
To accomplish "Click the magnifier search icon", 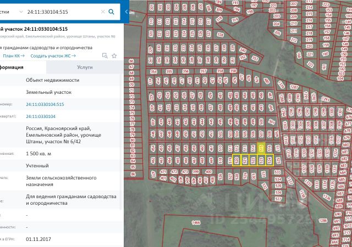I will (x=112, y=12).
